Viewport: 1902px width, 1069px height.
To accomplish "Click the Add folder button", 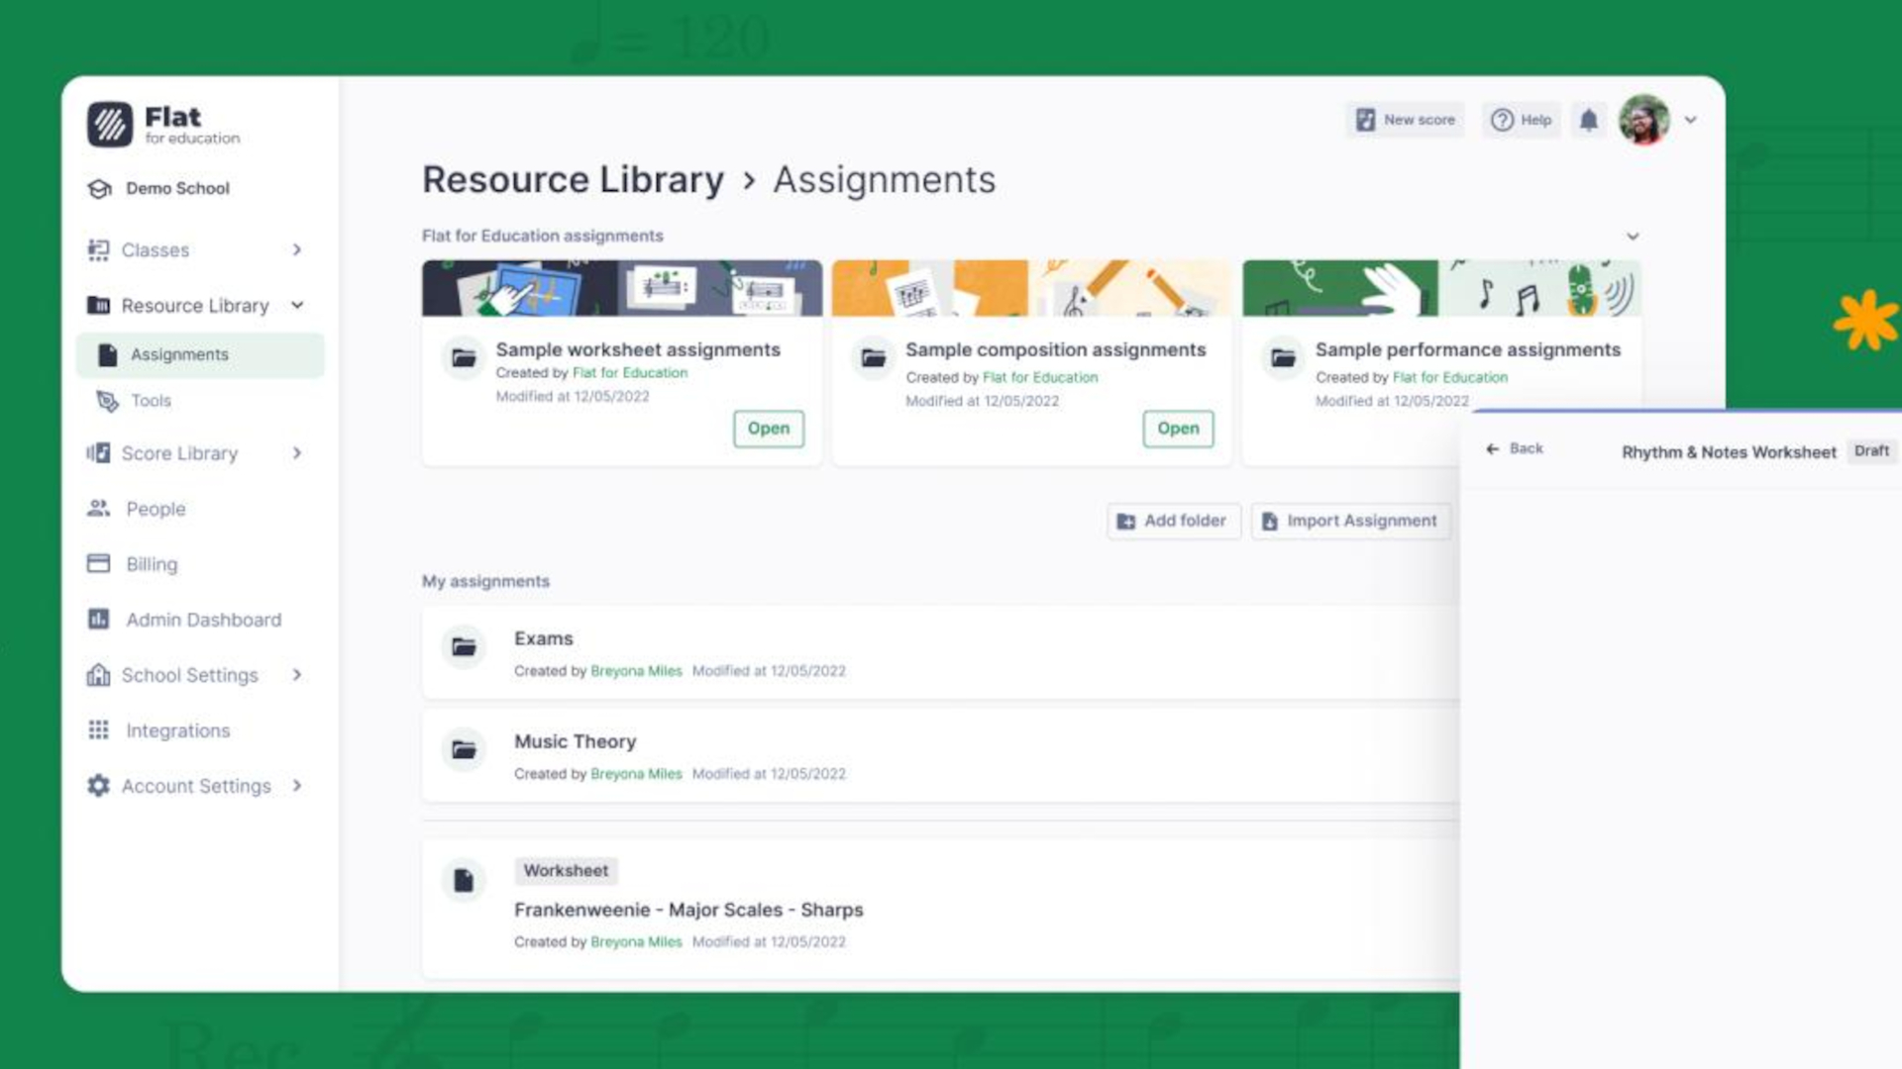I will point(1173,521).
